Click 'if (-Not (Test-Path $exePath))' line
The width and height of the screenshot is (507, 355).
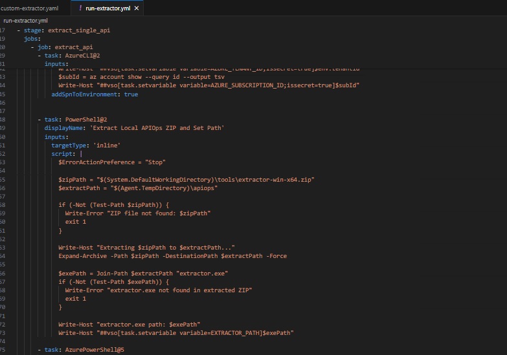[113, 282]
